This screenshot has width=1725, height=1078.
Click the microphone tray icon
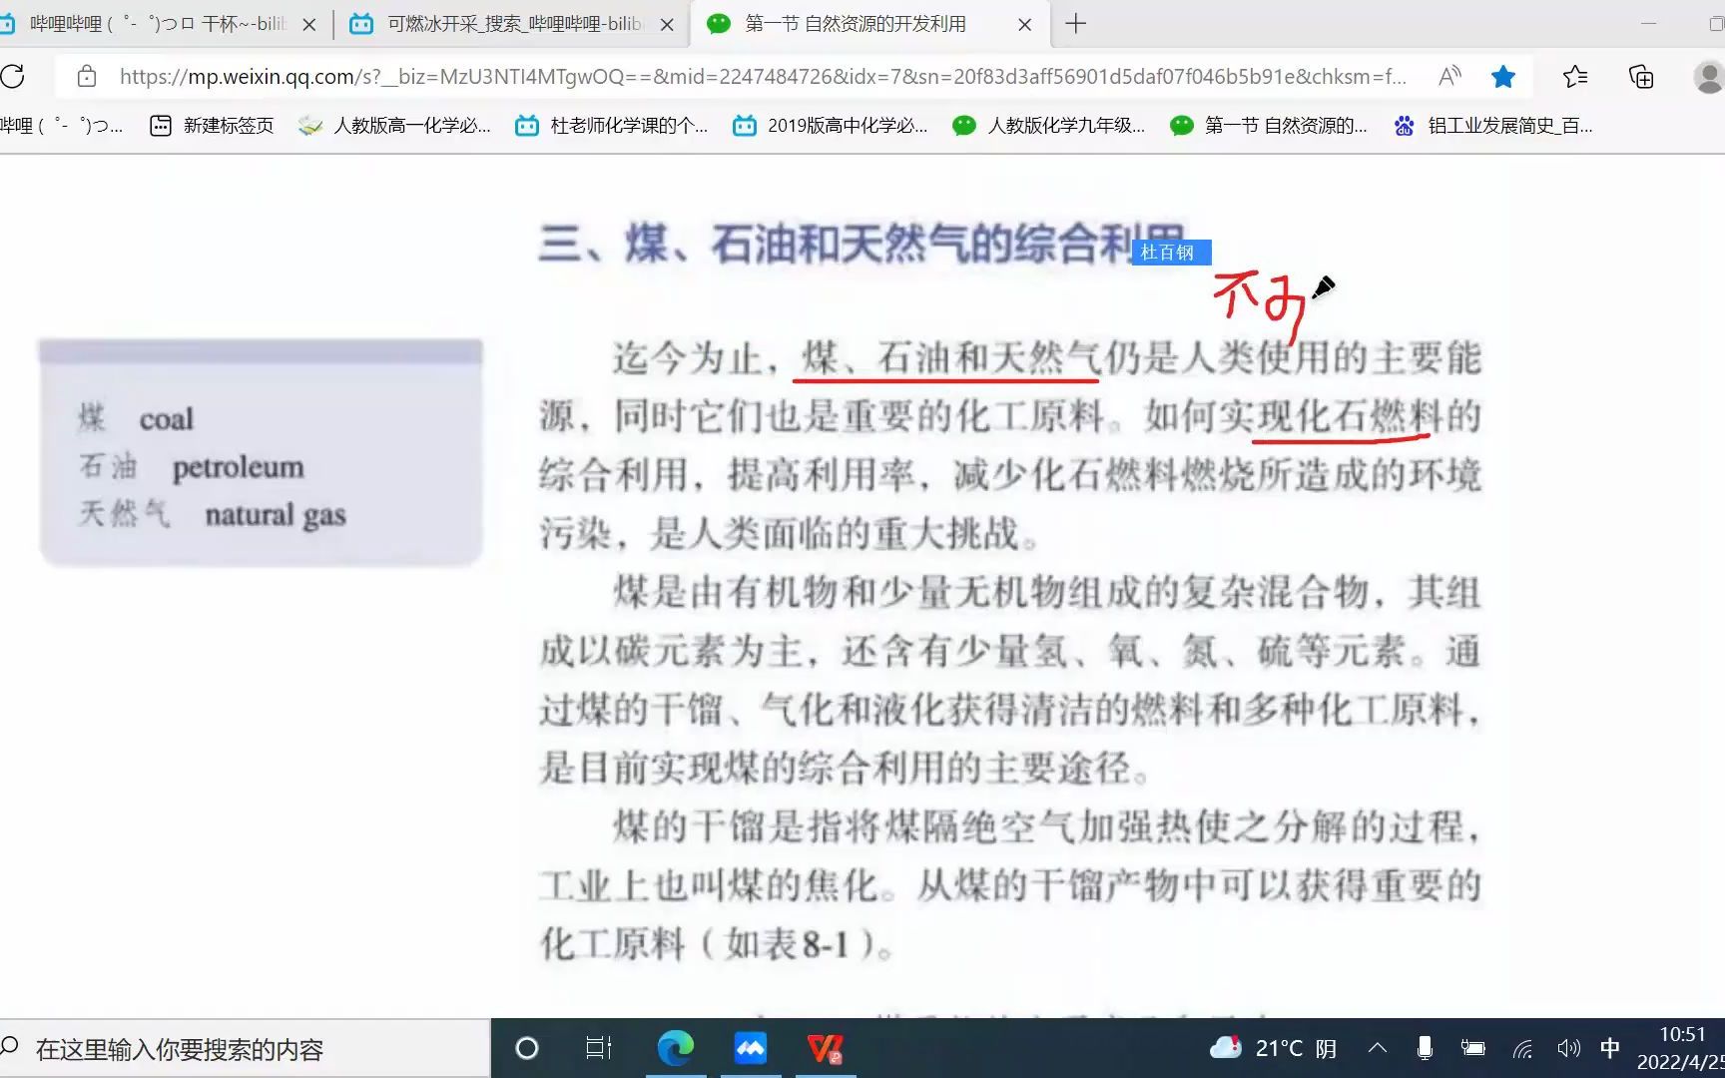[1425, 1048]
